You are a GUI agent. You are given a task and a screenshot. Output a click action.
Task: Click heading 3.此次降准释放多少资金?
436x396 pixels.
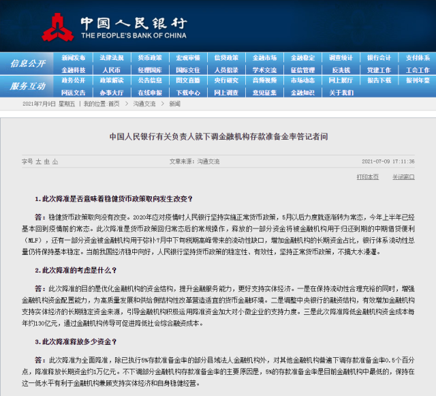(76, 341)
